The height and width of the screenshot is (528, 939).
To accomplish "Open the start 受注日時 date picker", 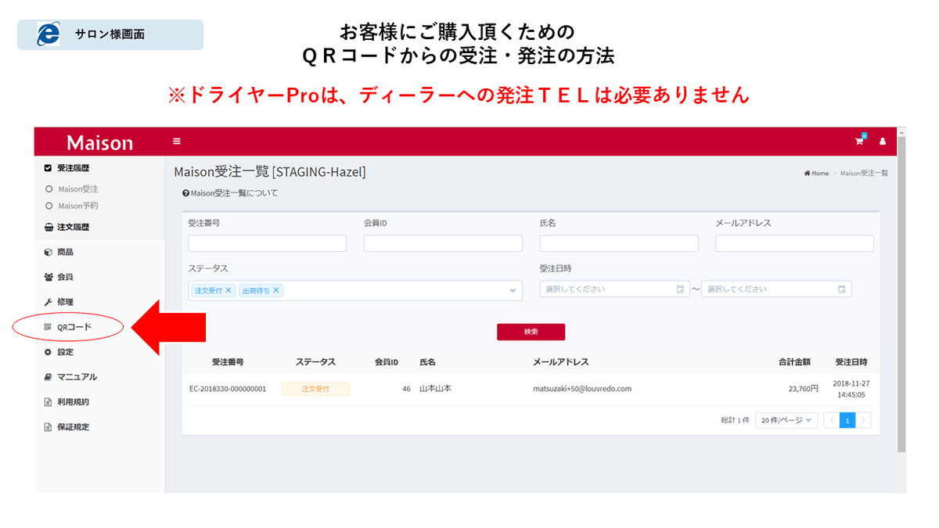I will (x=614, y=289).
